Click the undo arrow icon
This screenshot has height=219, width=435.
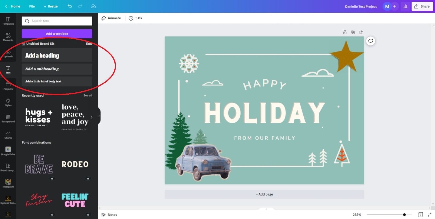coord(70,6)
